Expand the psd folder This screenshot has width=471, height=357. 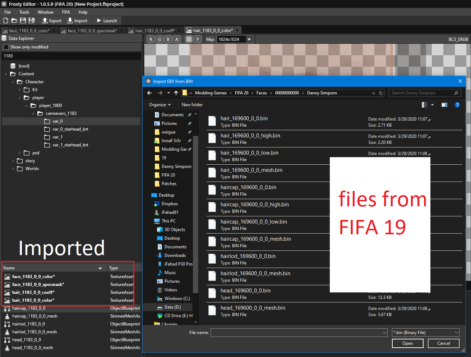click(20, 153)
